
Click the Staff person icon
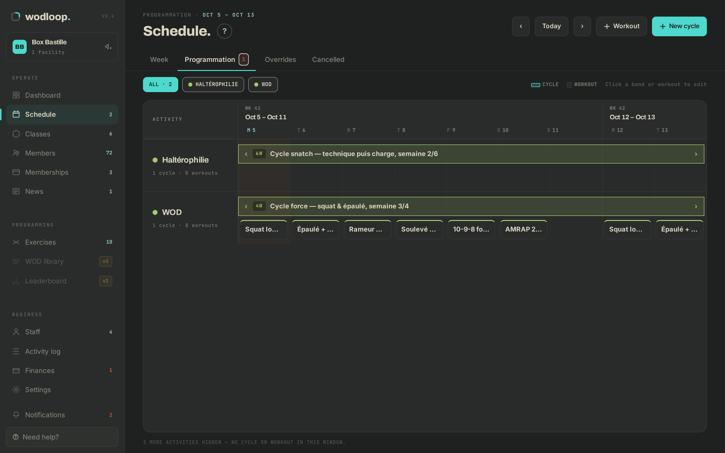pos(16,332)
